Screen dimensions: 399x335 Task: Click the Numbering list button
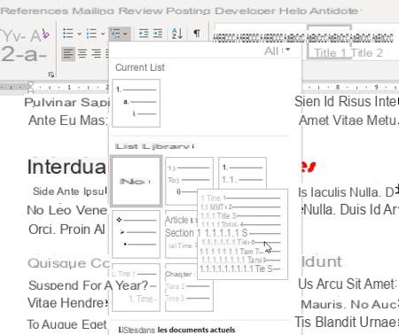91,34
